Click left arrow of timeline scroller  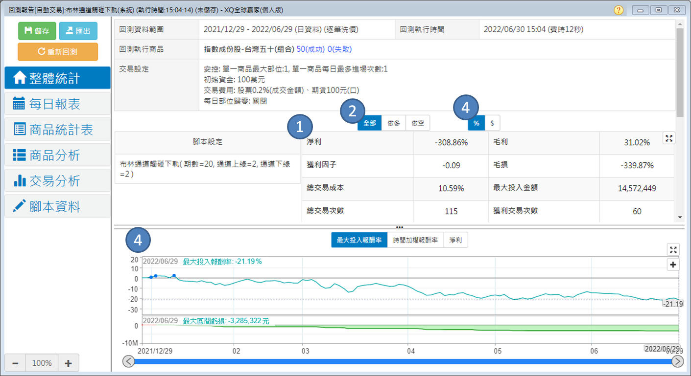pyautogui.click(x=128, y=361)
